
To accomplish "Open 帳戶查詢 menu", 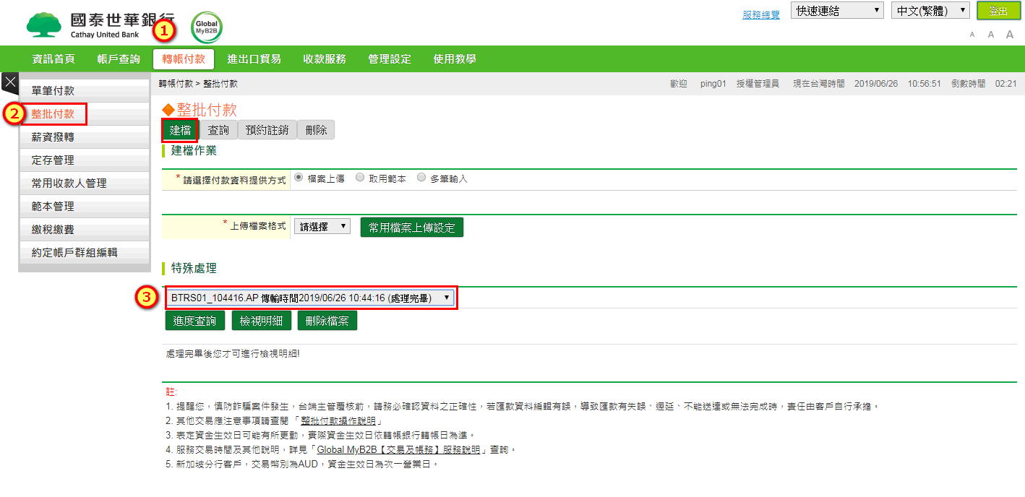I will (x=119, y=59).
